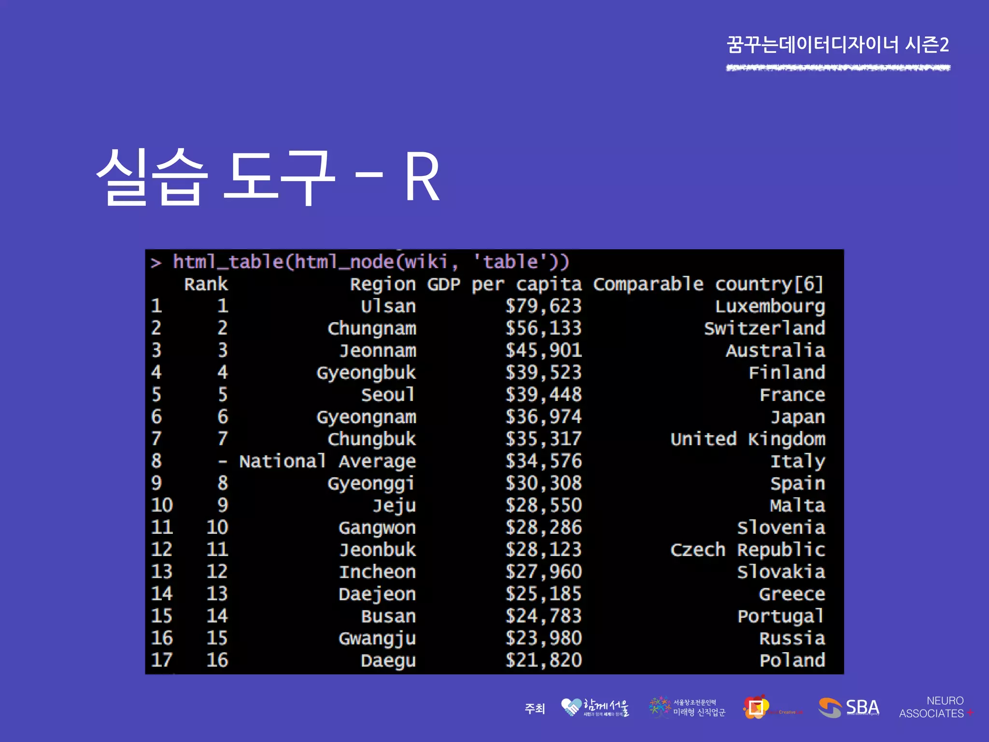Select the Gyeongnam region cell
The image size is (989, 742).
click(367, 417)
